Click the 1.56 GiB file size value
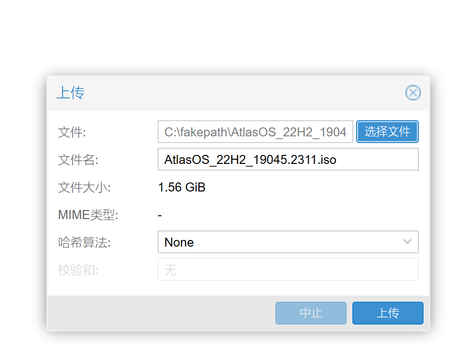Image resolution: width=472 pixels, height=354 pixels. click(x=182, y=187)
